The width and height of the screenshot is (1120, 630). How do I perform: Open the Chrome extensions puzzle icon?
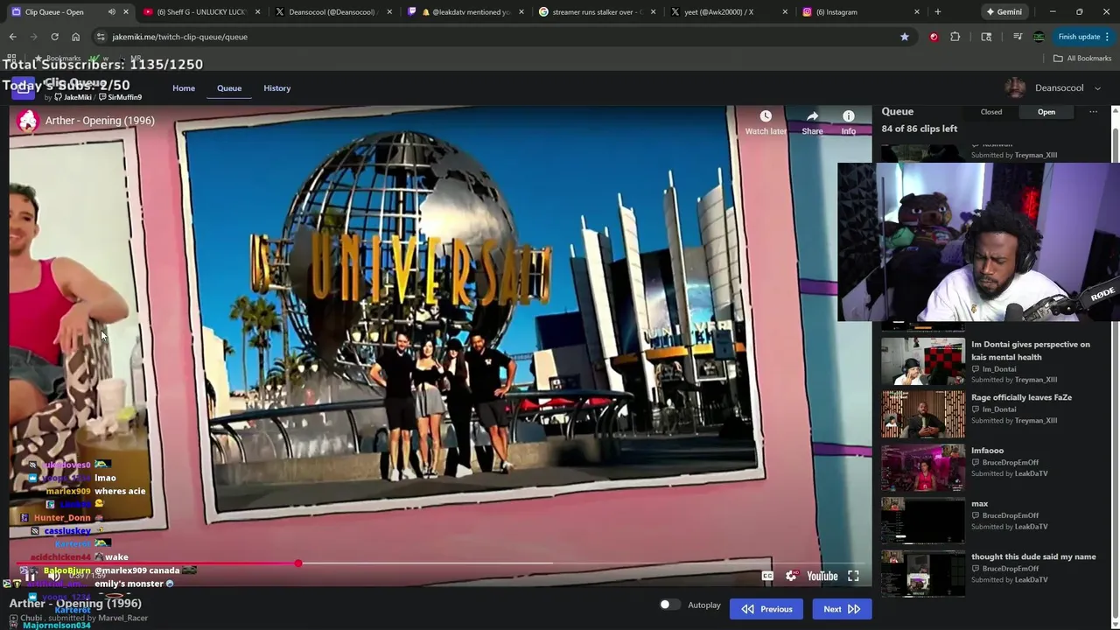(955, 37)
